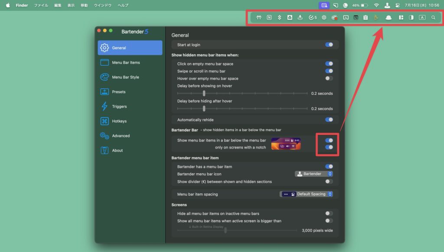
Task: Open the input source "A" icon
Action: tap(422, 17)
